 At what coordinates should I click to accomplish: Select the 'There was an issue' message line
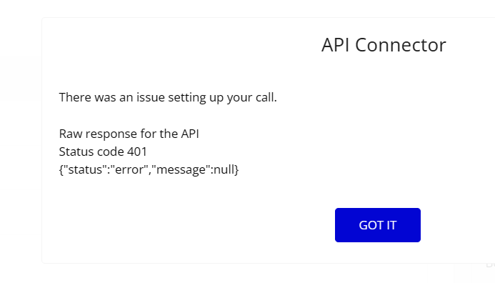[x=168, y=98]
